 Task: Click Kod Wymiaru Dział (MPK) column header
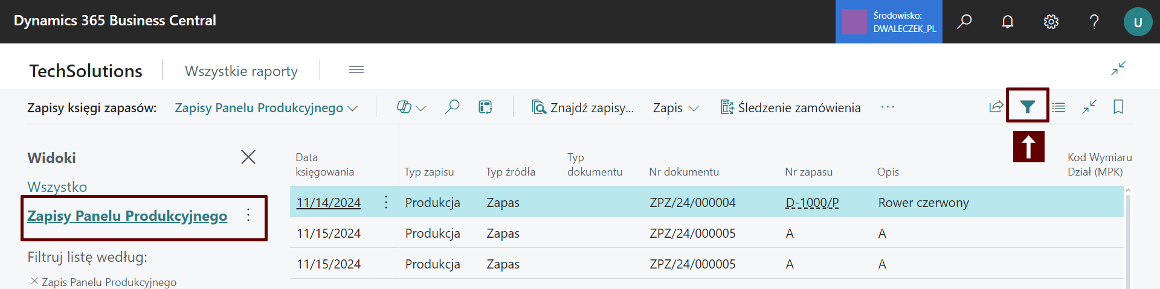(1100, 165)
